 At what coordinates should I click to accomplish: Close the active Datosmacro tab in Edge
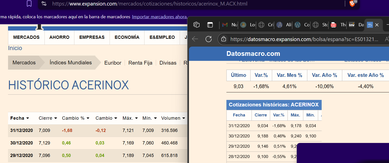coord(377,25)
